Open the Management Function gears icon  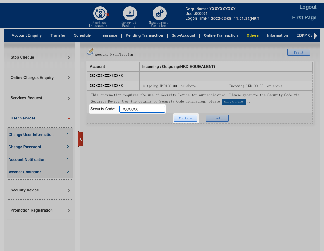coord(159,14)
